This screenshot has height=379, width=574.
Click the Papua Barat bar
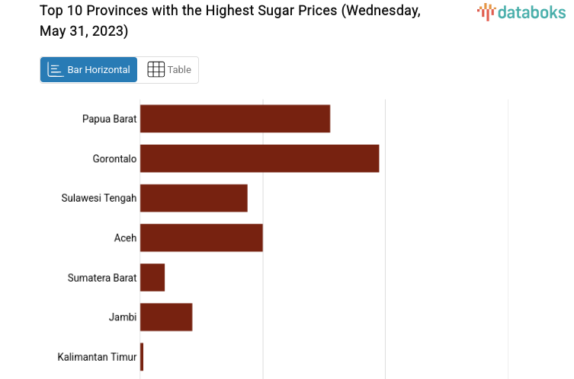[235, 119]
